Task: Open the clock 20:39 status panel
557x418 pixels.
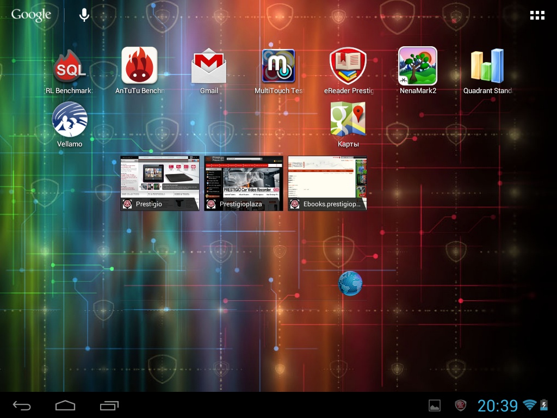Action: click(497, 405)
